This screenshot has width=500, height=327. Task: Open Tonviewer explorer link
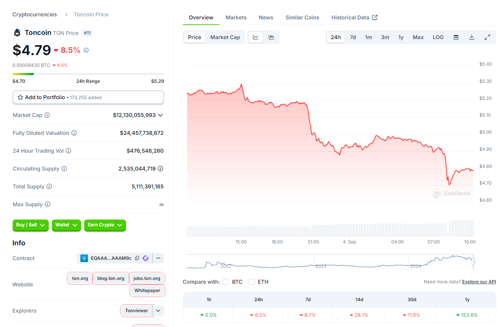[137, 311]
